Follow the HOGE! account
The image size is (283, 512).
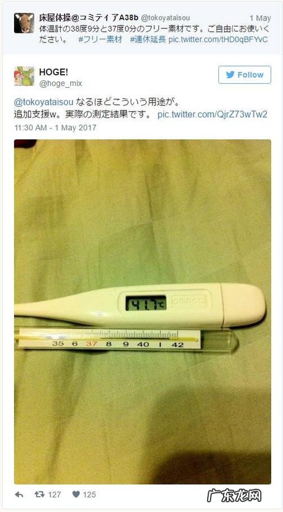pos(245,74)
